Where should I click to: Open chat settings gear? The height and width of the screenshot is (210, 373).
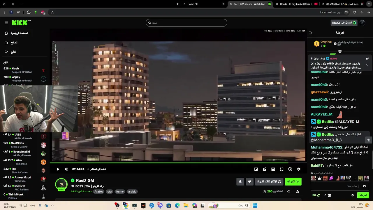click(x=352, y=195)
